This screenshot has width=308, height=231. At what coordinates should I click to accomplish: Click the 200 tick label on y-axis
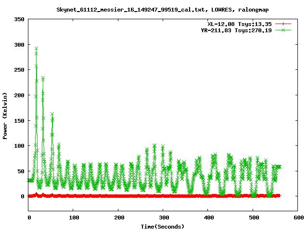click(x=19, y=95)
